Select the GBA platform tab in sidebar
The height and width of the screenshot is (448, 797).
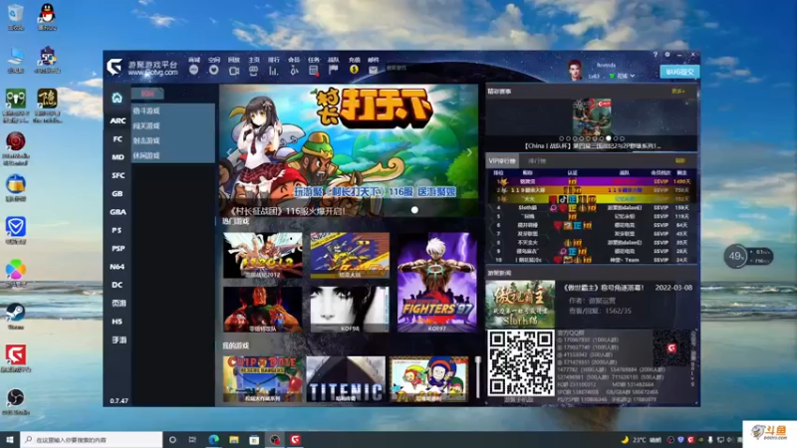pos(118,212)
